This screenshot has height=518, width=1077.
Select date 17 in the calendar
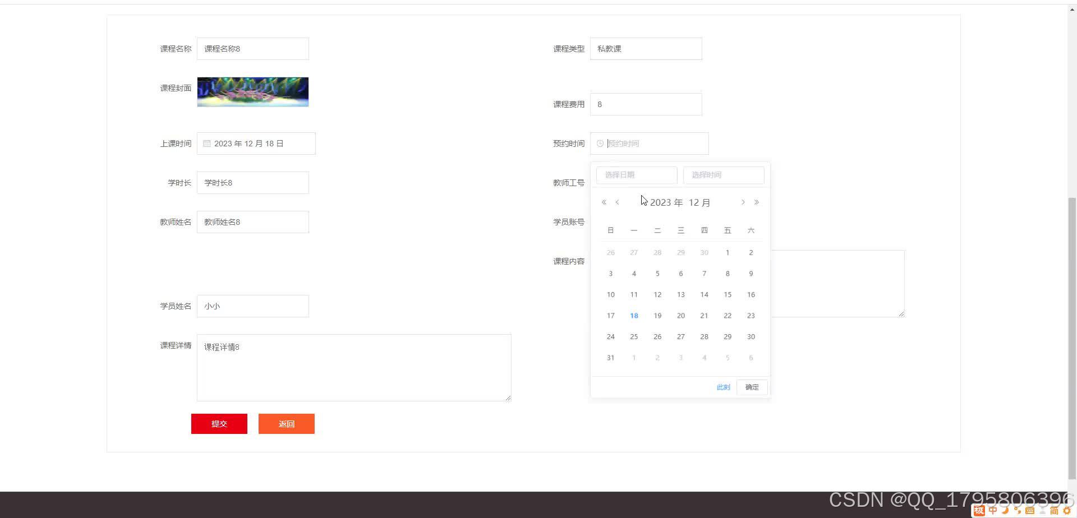[611, 316]
